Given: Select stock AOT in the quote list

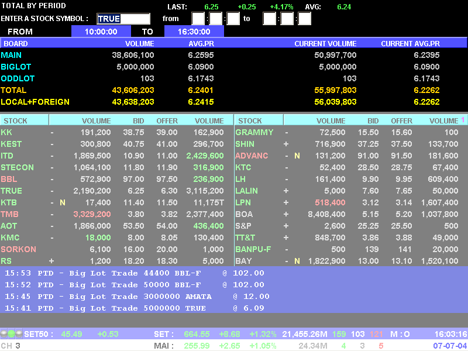Looking at the screenshot, I should coord(9,226).
